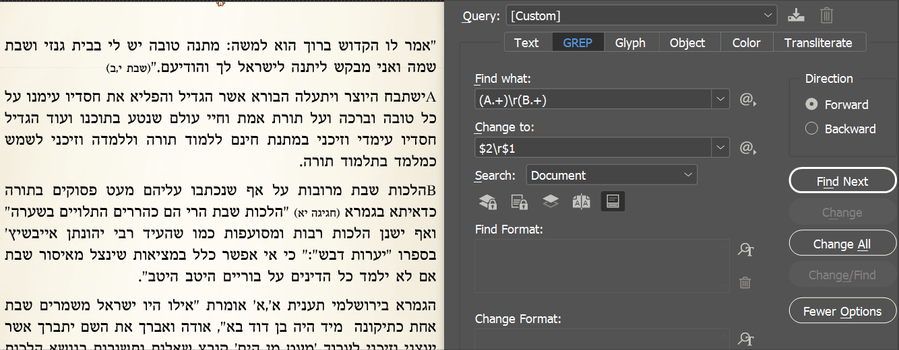
Task: Expand the Find what history dropdown arrow
Action: [x=721, y=100]
